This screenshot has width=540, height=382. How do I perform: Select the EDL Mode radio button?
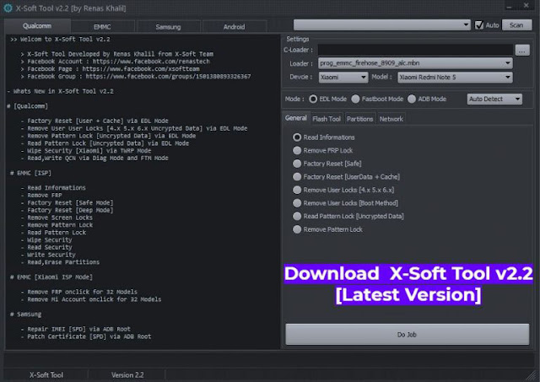[x=313, y=100]
